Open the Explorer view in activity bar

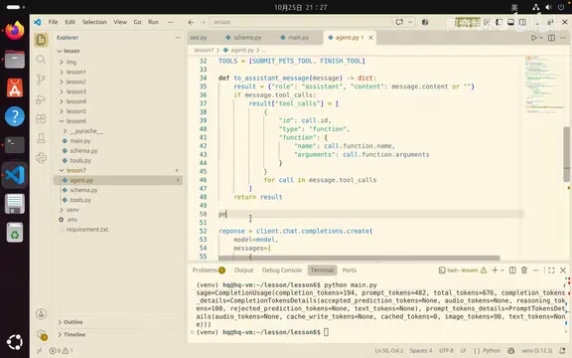pos(42,40)
